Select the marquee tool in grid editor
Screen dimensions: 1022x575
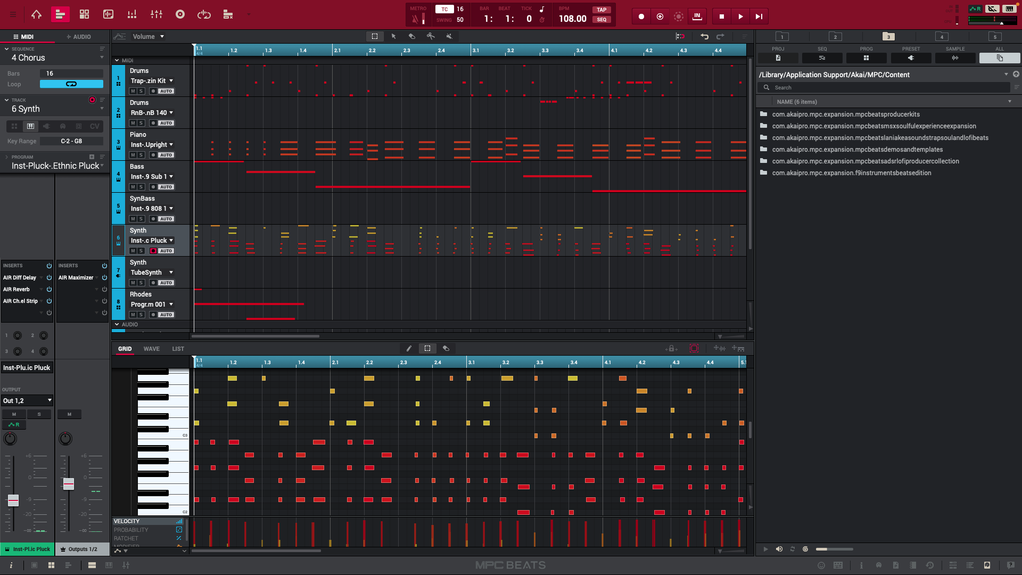(x=427, y=348)
